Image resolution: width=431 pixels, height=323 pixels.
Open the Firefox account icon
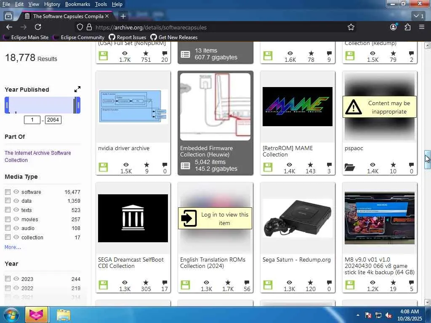[x=394, y=27]
